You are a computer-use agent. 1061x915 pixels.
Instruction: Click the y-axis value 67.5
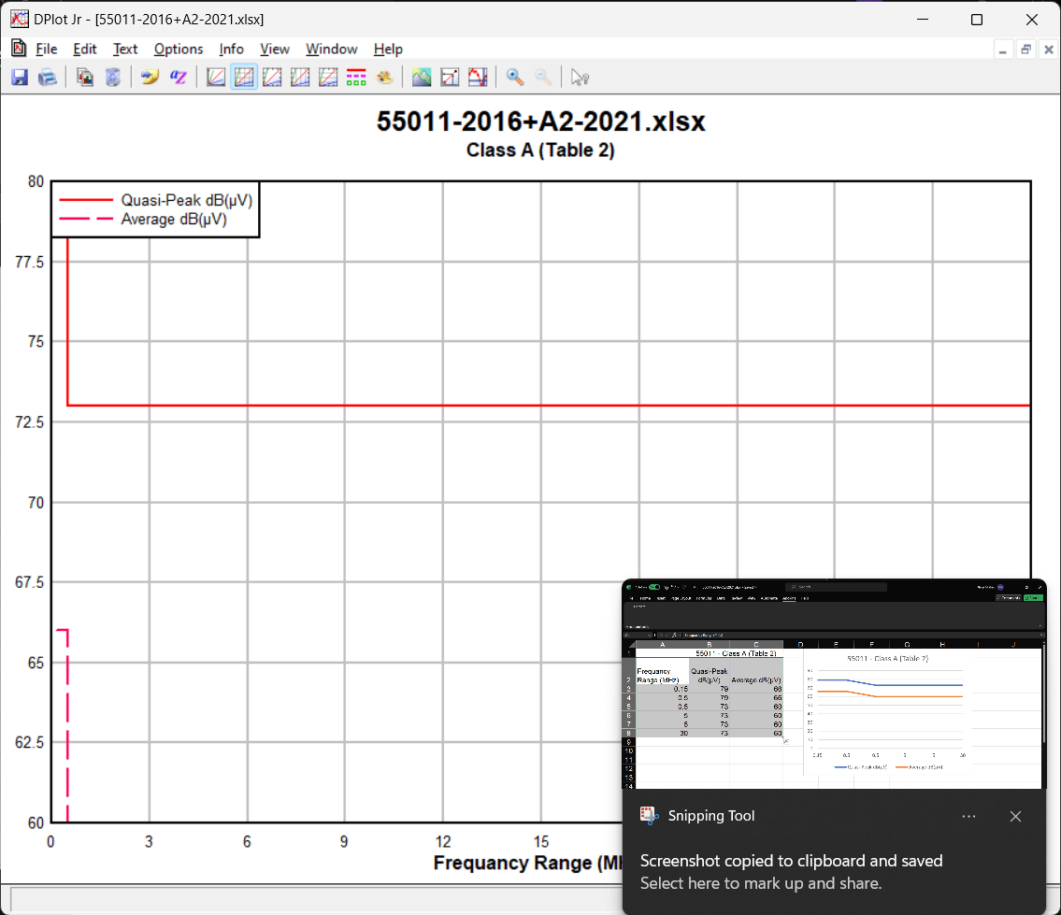(29, 582)
